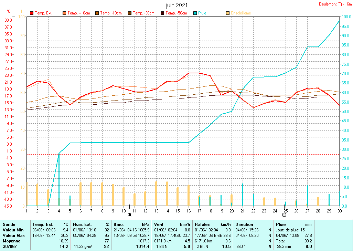Screen dimensions: 353x251
Task: Click the Valeur Max row label
Action: 12,235
